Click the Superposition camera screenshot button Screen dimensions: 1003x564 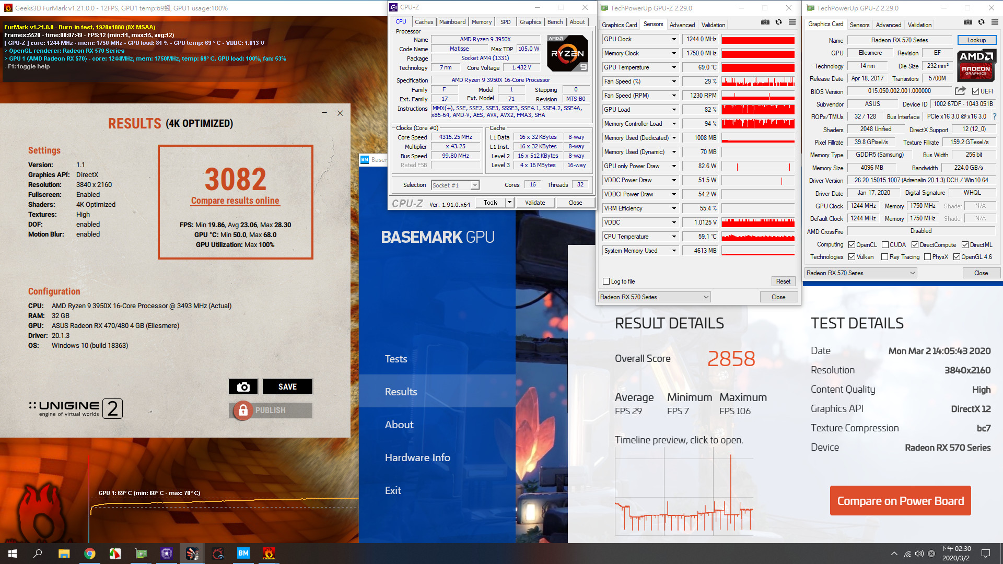click(243, 387)
